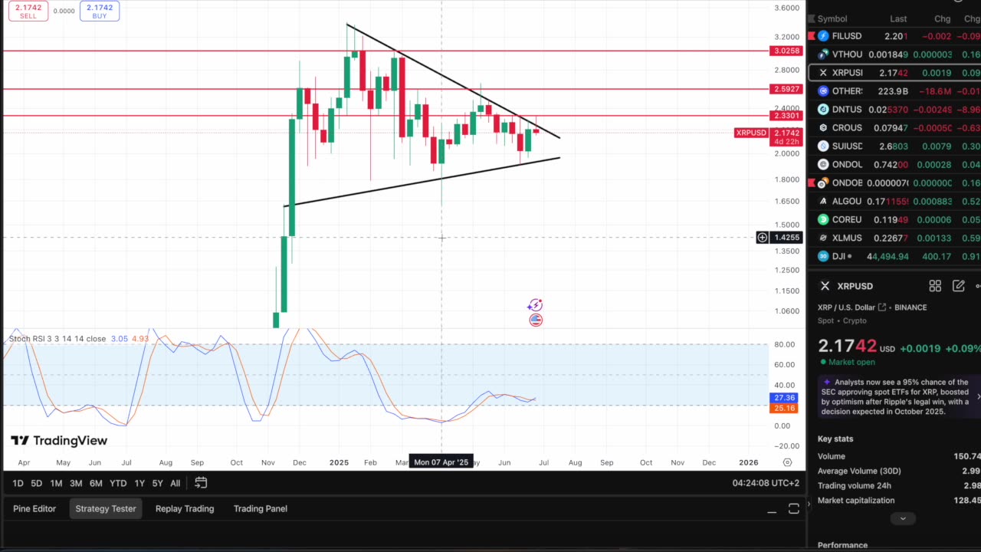
Task: Select the 1D time range
Action: [18, 483]
